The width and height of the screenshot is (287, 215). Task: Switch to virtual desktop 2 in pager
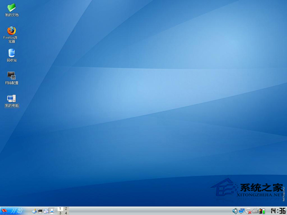click(66, 209)
